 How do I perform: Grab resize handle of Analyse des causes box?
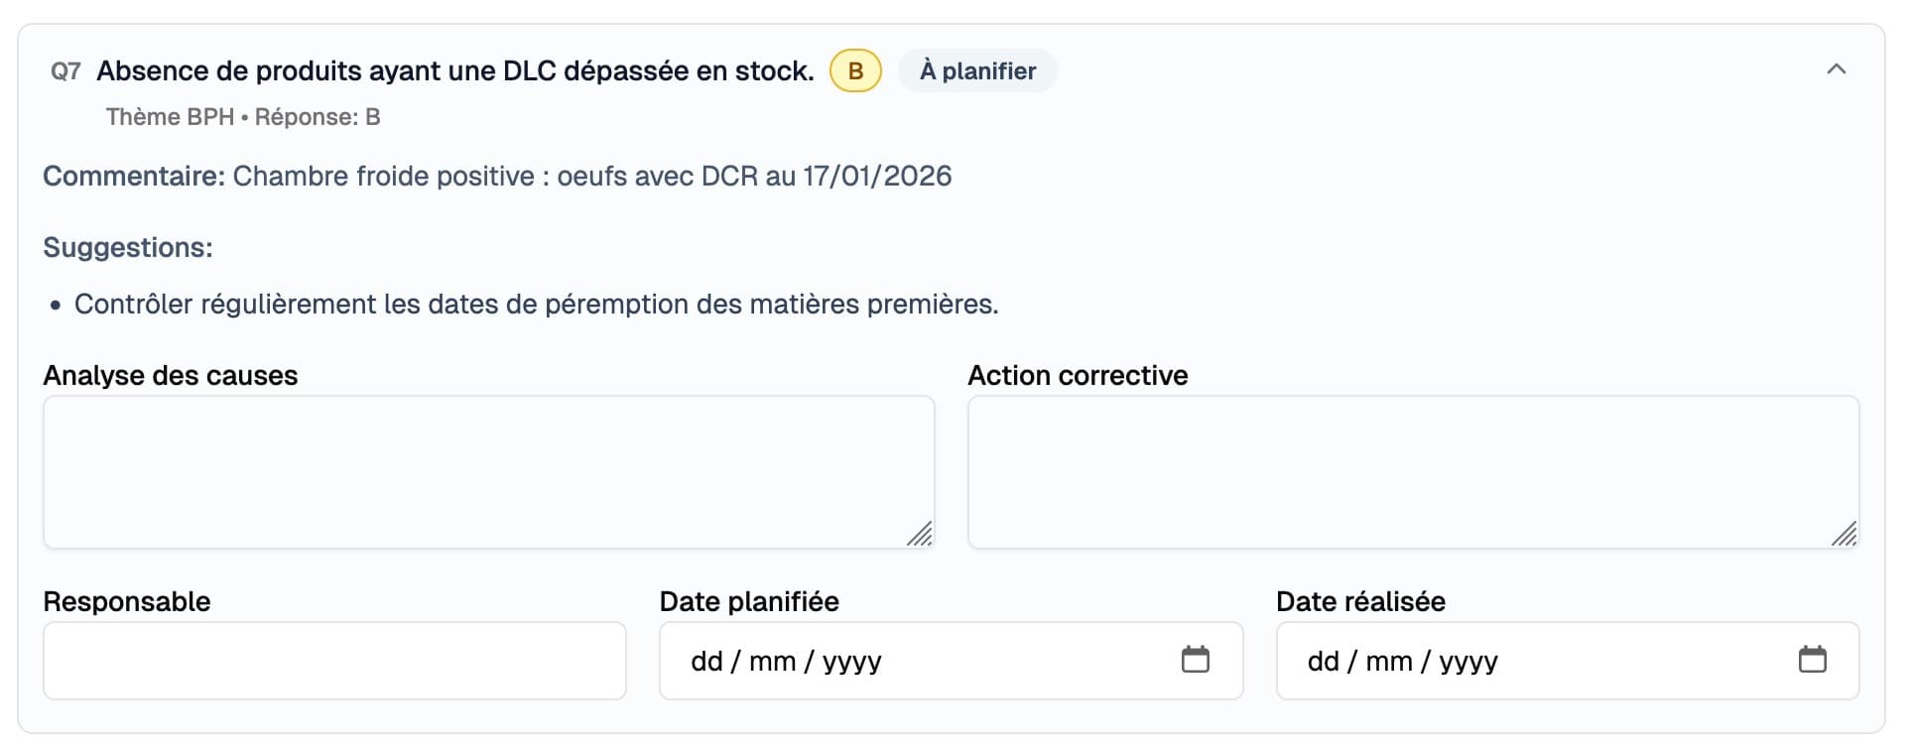(x=921, y=535)
